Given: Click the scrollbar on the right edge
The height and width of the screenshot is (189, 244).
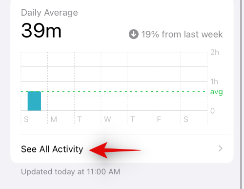Looking at the screenshot, I should 241,94.
